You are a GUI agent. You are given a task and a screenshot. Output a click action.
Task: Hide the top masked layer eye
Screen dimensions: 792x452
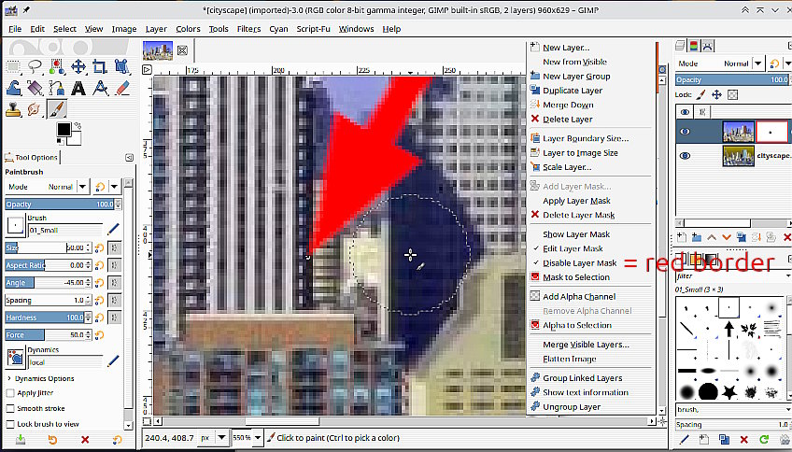[x=685, y=132]
